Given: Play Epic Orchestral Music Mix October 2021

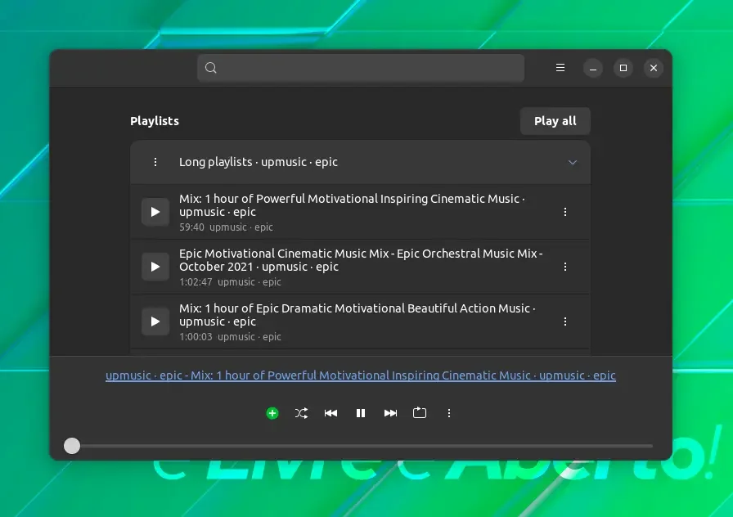Looking at the screenshot, I should [x=155, y=267].
